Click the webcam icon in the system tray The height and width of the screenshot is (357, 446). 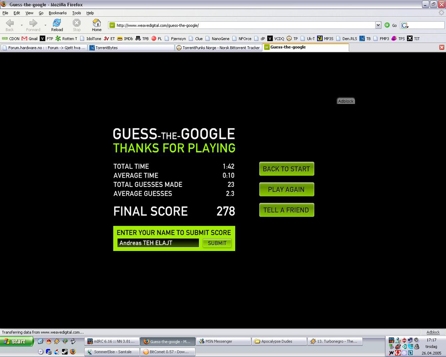pyautogui.click(x=417, y=346)
